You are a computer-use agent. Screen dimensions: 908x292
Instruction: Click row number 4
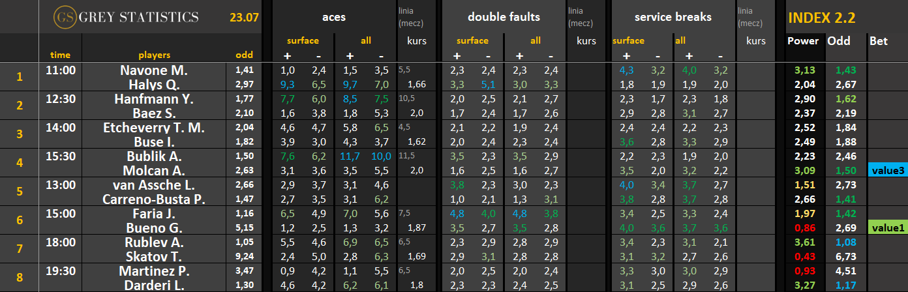point(19,163)
